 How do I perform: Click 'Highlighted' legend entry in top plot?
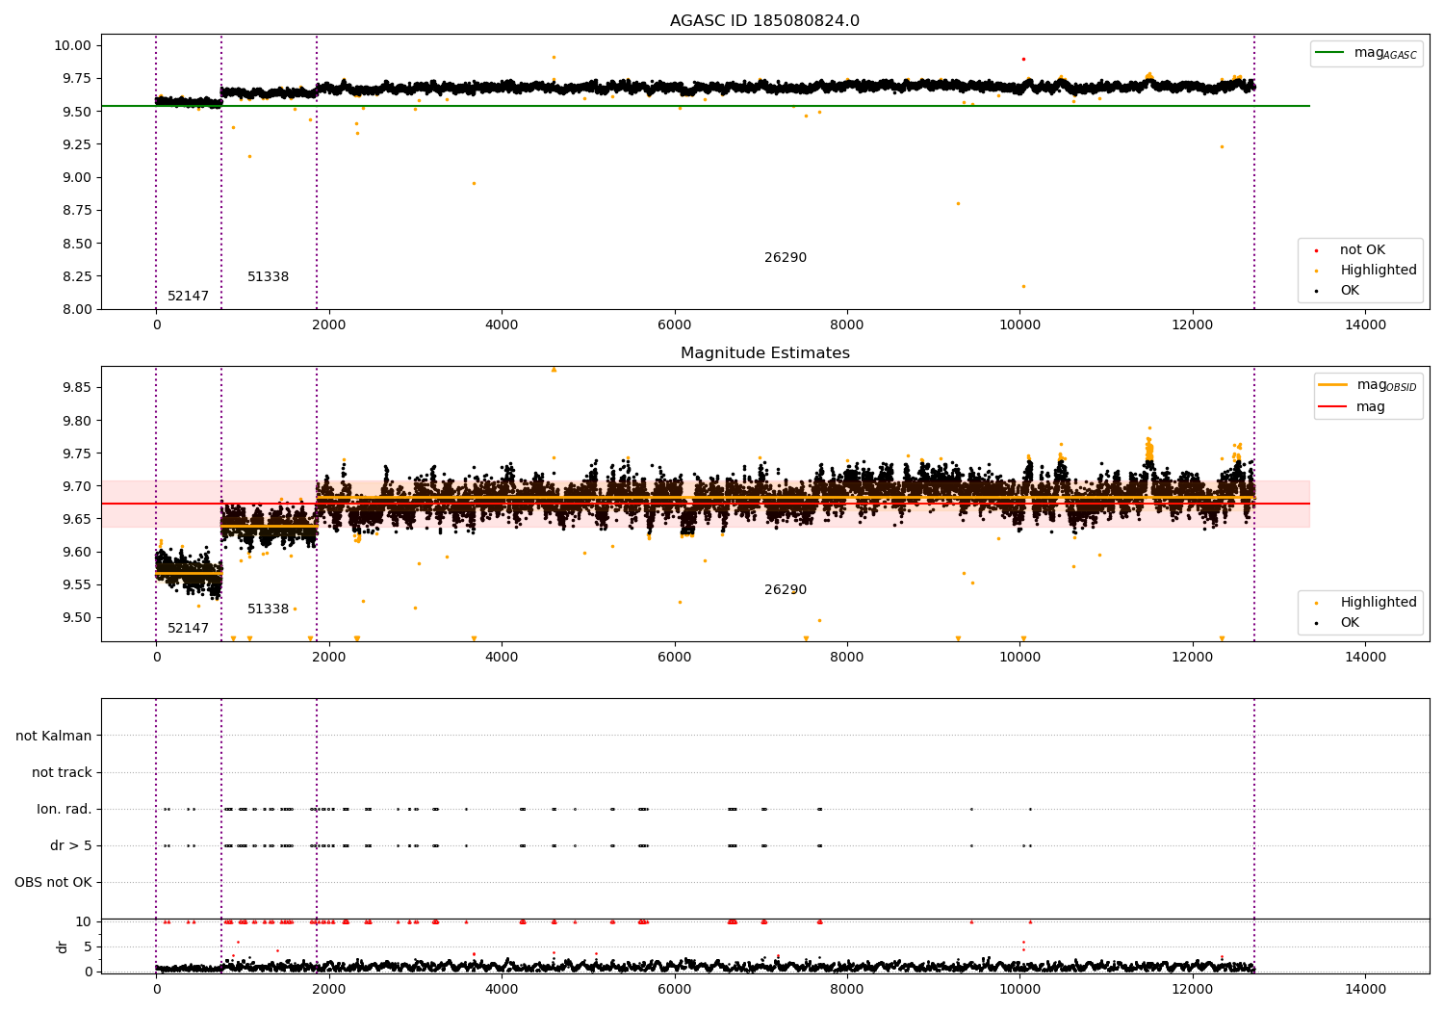(x=1367, y=271)
